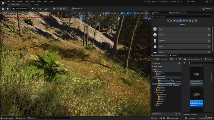Image resolution: width=214 pixels, height=120 pixels.
Task: Click the Cylinder shape entry
Action: click(x=182, y=41)
